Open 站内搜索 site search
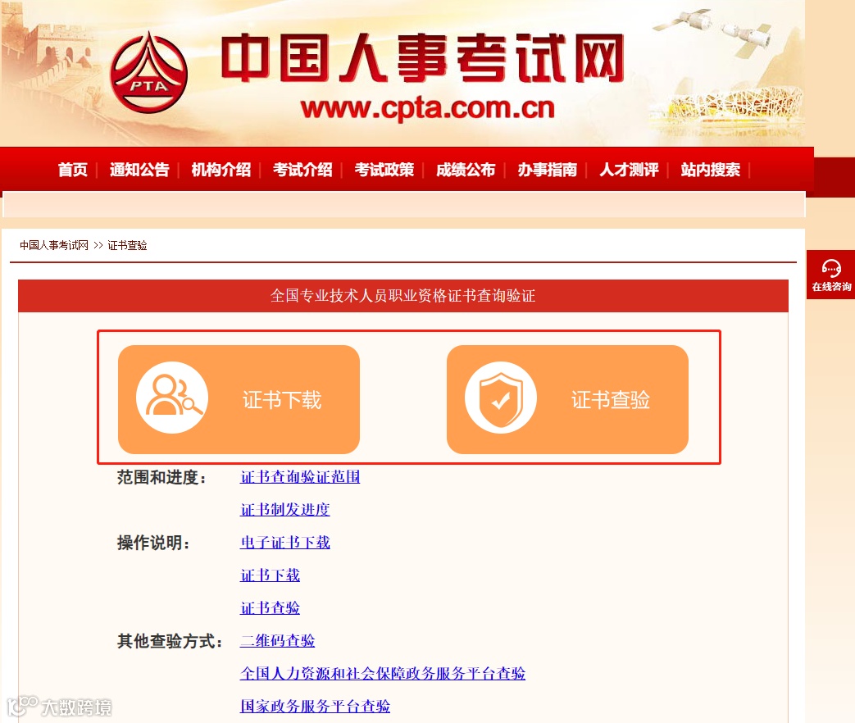855x723 pixels. click(711, 170)
